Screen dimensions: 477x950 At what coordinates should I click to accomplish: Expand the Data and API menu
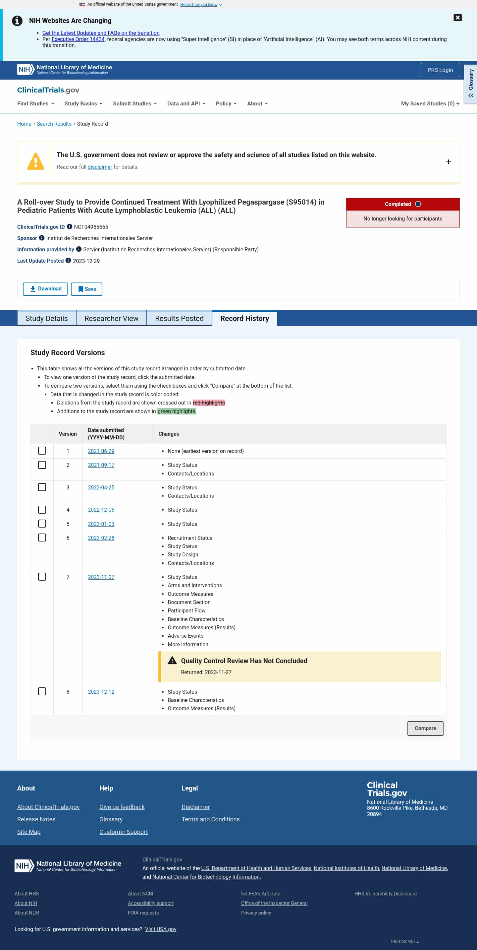tap(186, 104)
